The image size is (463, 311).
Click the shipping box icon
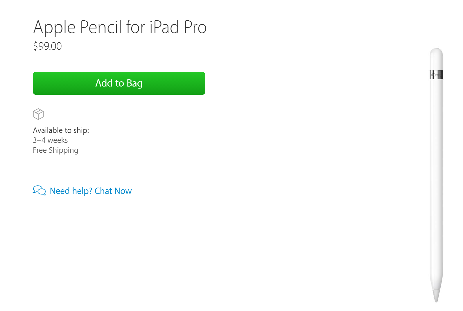click(38, 114)
